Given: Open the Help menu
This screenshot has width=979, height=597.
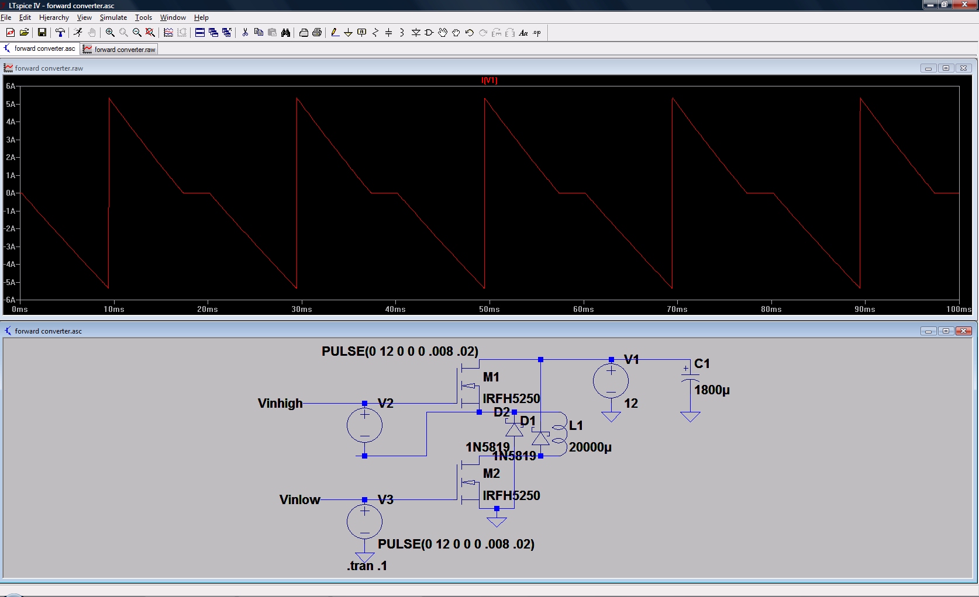Looking at the screenshot, I should (201, 18).
